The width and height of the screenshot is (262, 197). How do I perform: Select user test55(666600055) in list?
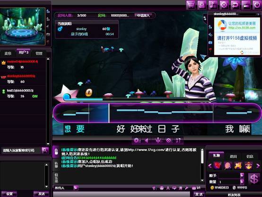[x=23, y=93]
